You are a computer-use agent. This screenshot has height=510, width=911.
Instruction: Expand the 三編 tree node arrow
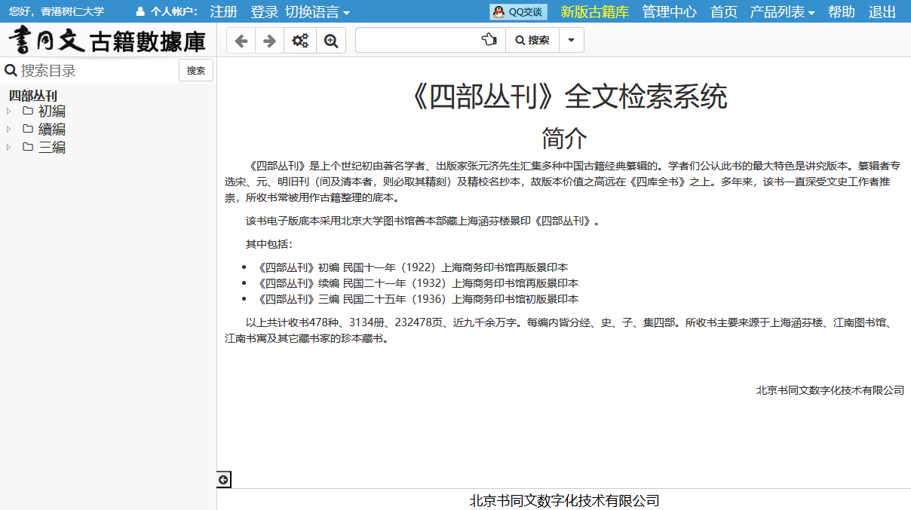9,147
